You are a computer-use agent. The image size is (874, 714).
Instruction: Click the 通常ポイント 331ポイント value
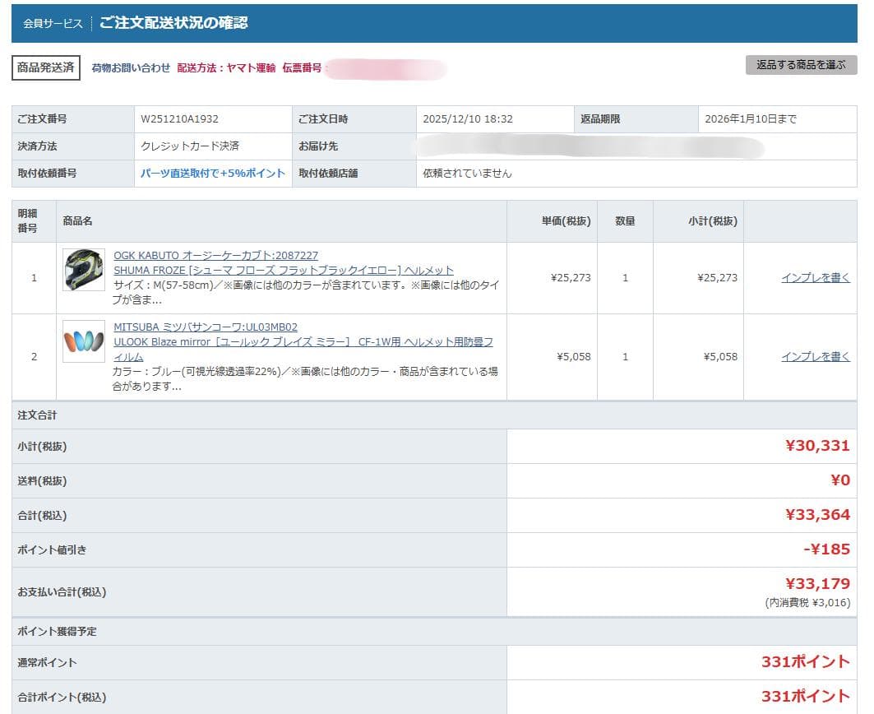click(x=805, y=662)
